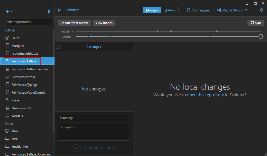Click the Filter repositories search box
Screen dimensions: 267x156
point(29,22)
